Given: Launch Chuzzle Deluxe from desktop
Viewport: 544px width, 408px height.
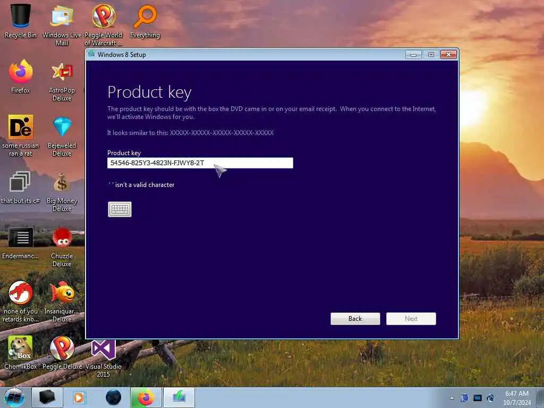Looking at the screenshot, I should coord(62,246).
